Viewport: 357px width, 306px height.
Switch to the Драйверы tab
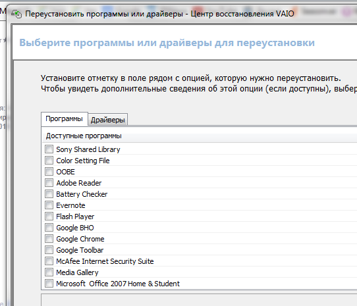pos(107,120)
